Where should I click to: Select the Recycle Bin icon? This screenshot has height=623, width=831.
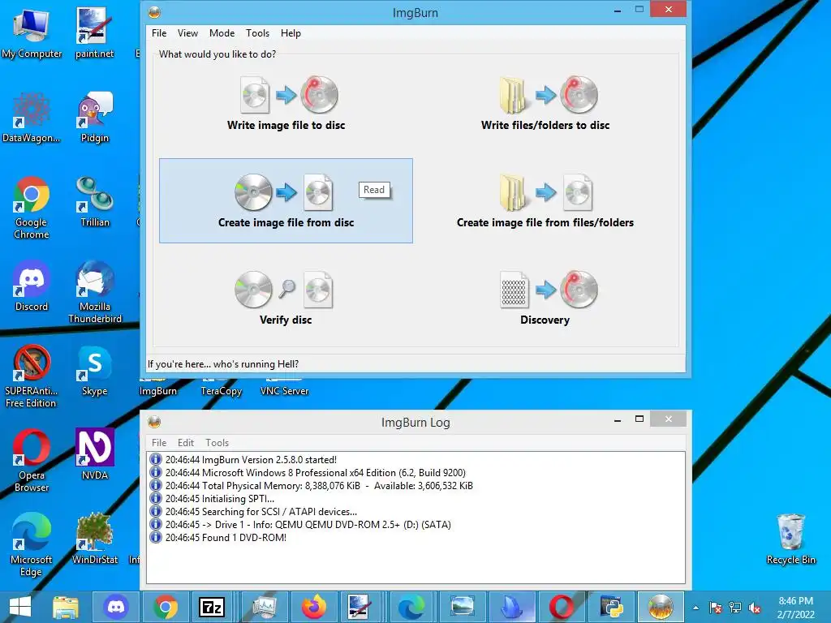[x=790, y=539]
